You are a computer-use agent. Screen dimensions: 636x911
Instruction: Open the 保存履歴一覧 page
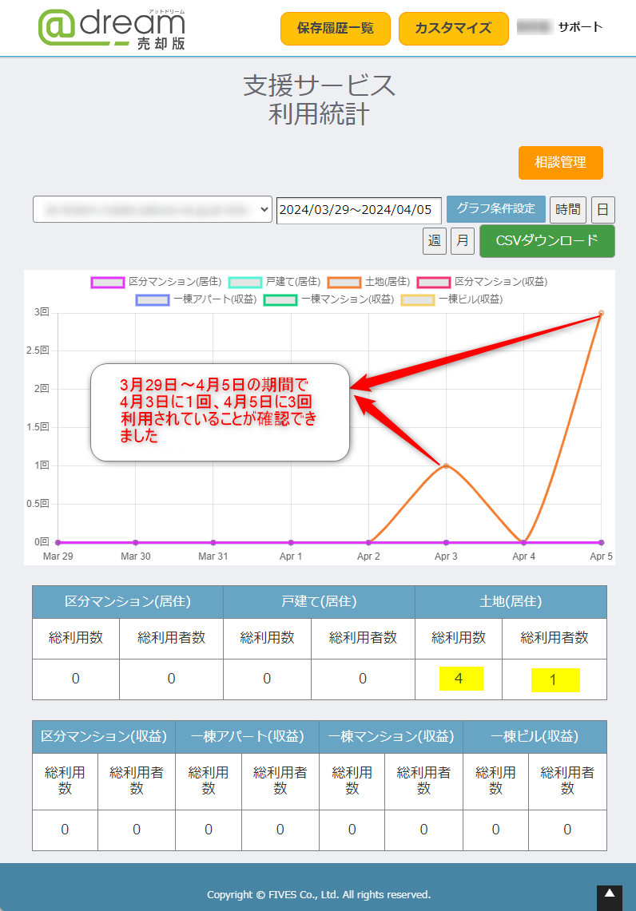point(335,29)
